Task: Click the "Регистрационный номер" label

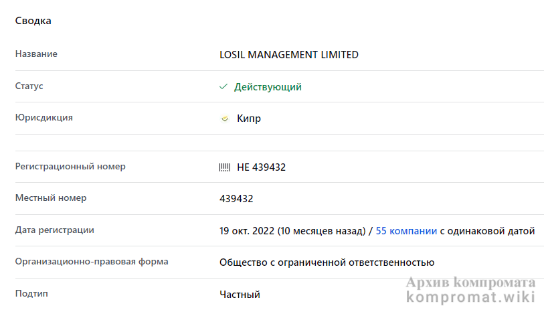Action: (70, 166)
